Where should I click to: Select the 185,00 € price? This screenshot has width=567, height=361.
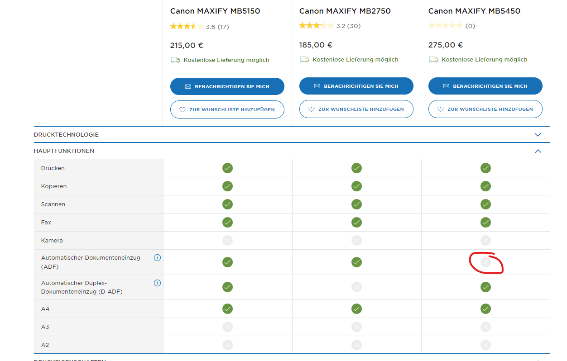[x=316, y=45]
